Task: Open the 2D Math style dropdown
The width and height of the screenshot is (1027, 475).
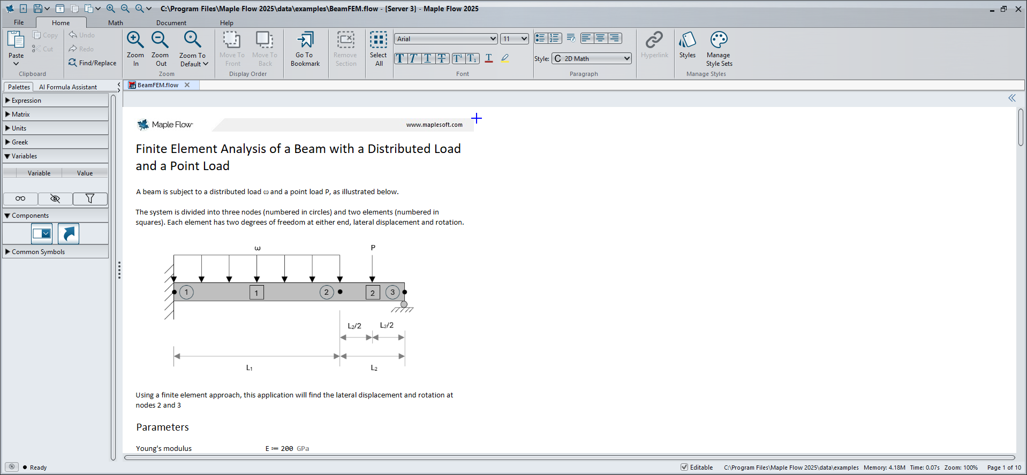Action: (x=592, y=59)
